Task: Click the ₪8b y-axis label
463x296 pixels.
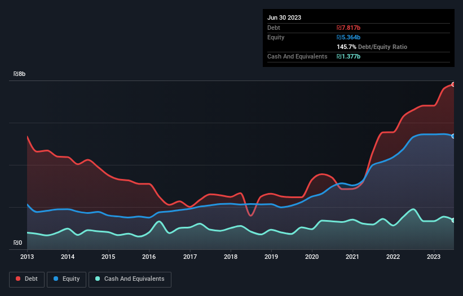Action: (x=20, y=74)
